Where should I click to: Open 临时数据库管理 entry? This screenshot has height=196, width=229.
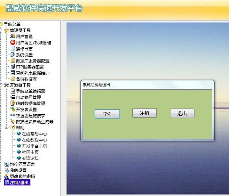30,103
